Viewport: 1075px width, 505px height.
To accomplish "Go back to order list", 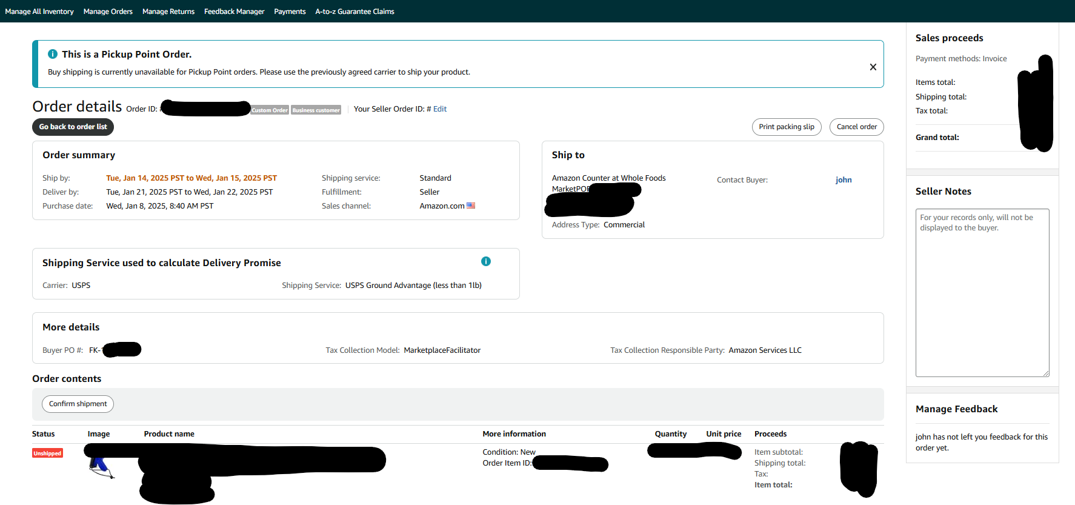I will pyautogui.click(x=73, y=127).
